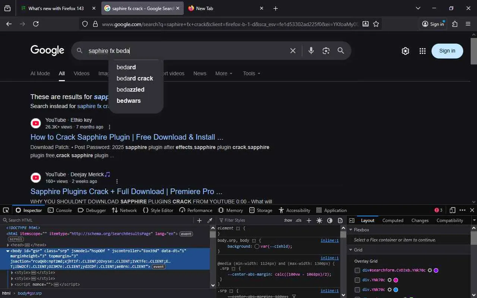Open options for the Ethio key result
Screen dimensions: 477x298
(x=110, y=127)
